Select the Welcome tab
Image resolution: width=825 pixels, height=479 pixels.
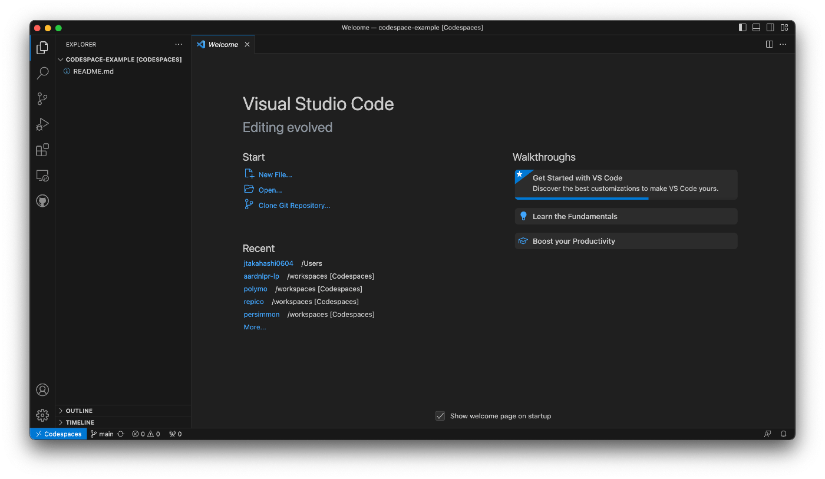click(223, 45)
